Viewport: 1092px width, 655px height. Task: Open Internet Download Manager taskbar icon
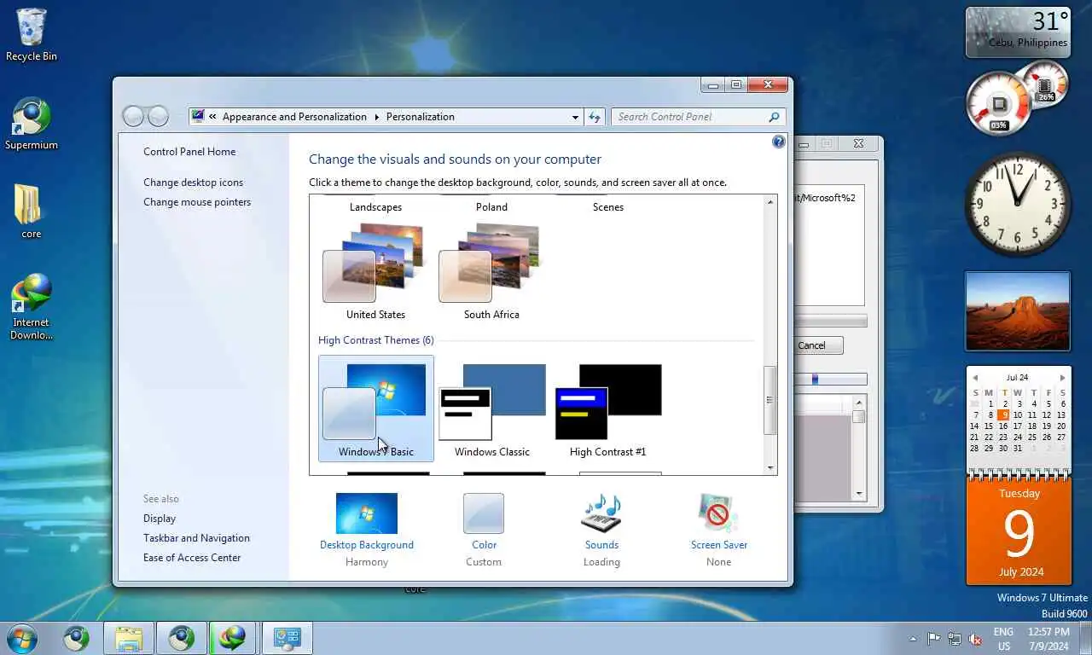click(x=233, y=638)
